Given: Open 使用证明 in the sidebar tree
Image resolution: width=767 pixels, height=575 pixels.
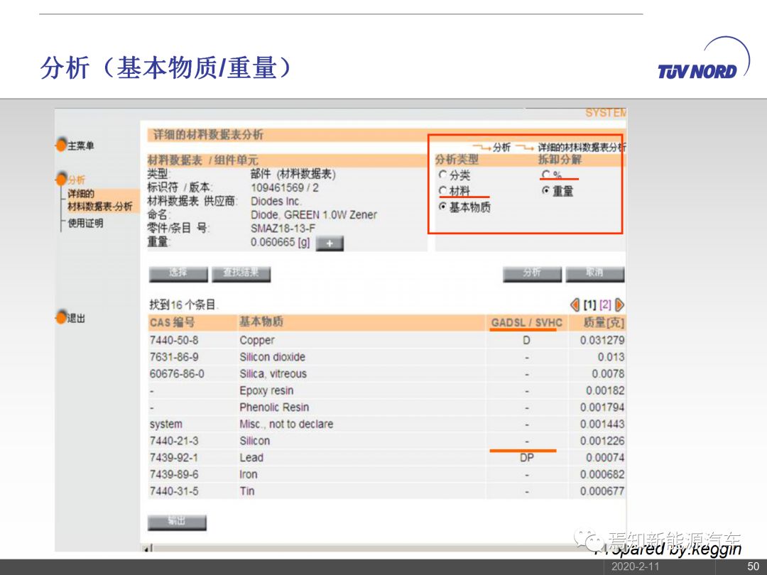Looking at the screenshot, I should (85, 223).
